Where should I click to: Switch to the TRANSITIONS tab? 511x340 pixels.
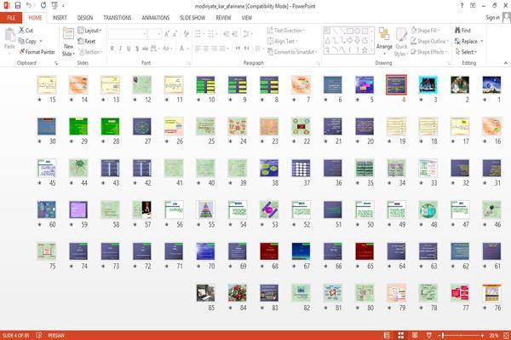[x=118, y=18]
